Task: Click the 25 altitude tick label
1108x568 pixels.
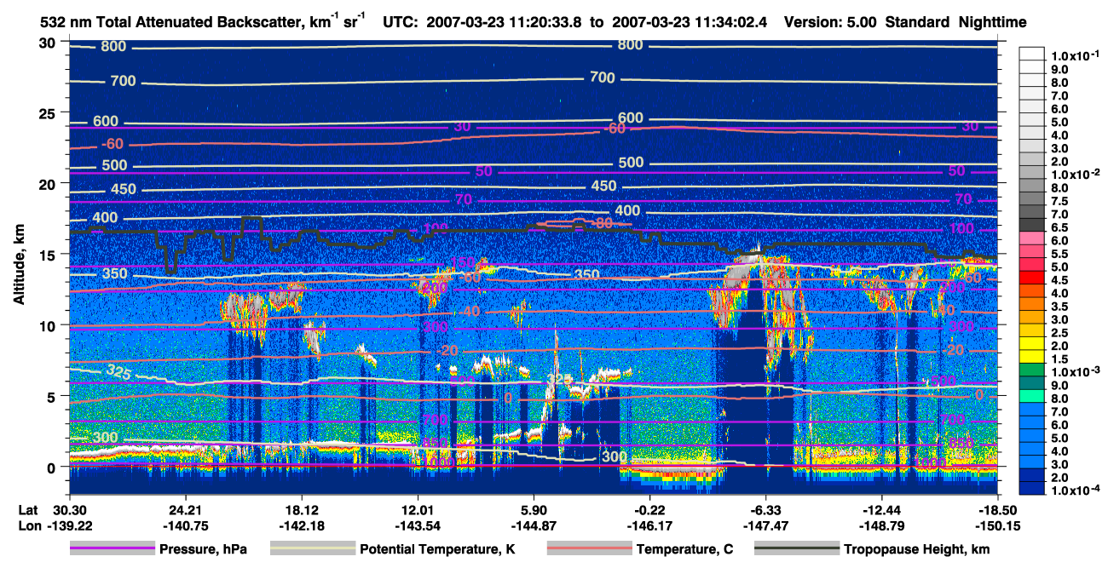Action: (x=48, y=113)
